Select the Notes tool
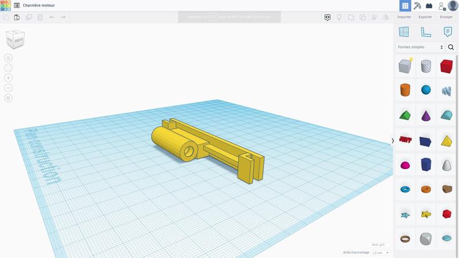 tap(448, 32)
